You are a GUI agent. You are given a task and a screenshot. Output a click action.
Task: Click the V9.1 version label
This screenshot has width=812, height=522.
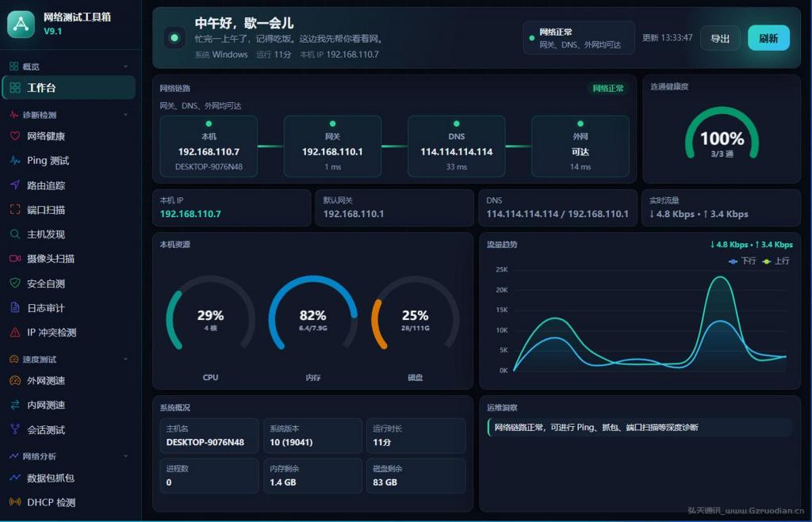[53, 31]
